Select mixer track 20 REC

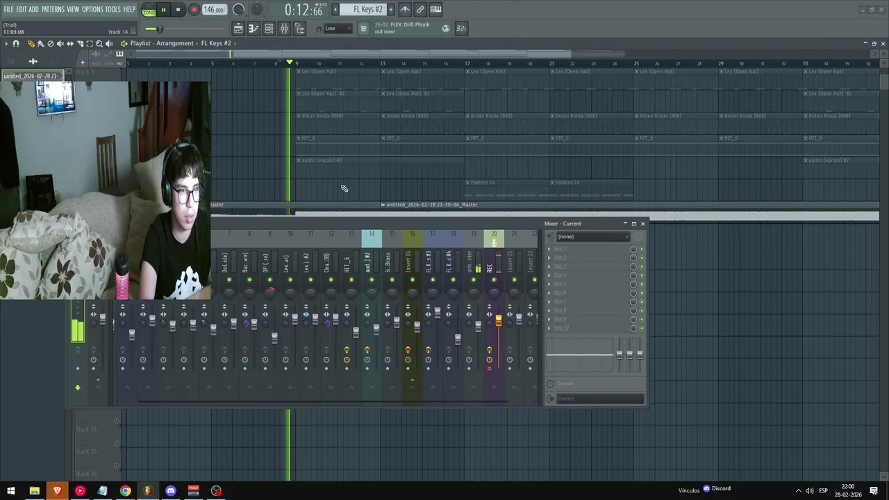pos(494,237)
